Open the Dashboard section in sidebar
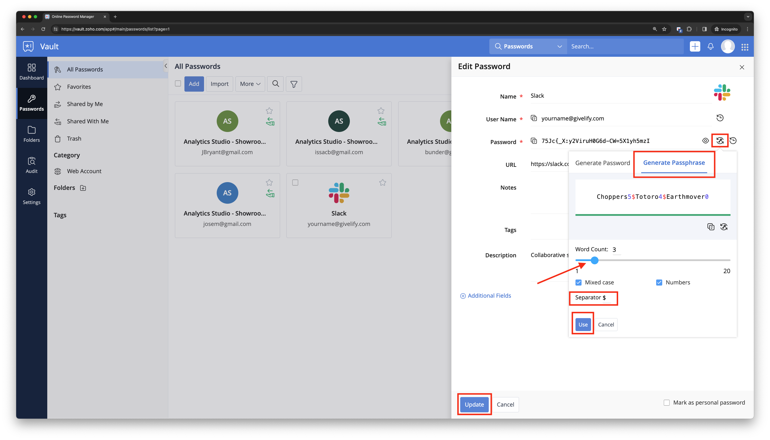The width and height of the screenshot is (770, 440). tap(31, 72)
